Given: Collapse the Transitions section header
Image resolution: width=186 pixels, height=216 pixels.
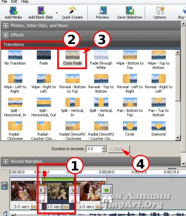Looking at the screenshot, I should 91,45.
